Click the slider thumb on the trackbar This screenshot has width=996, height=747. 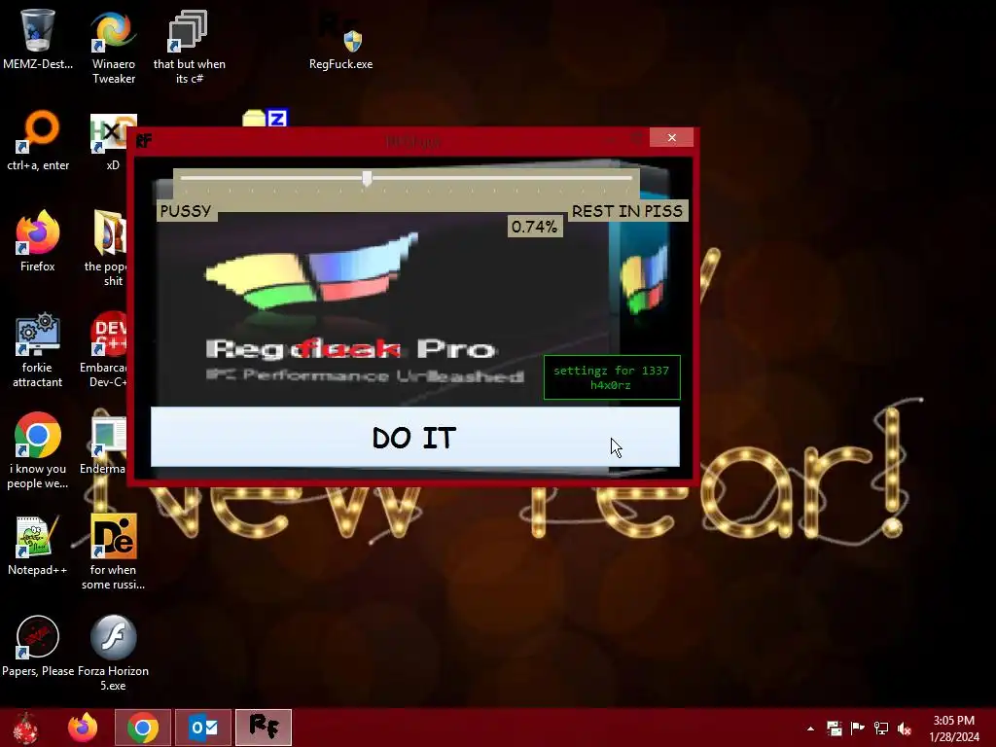click(x=367, y=178)
